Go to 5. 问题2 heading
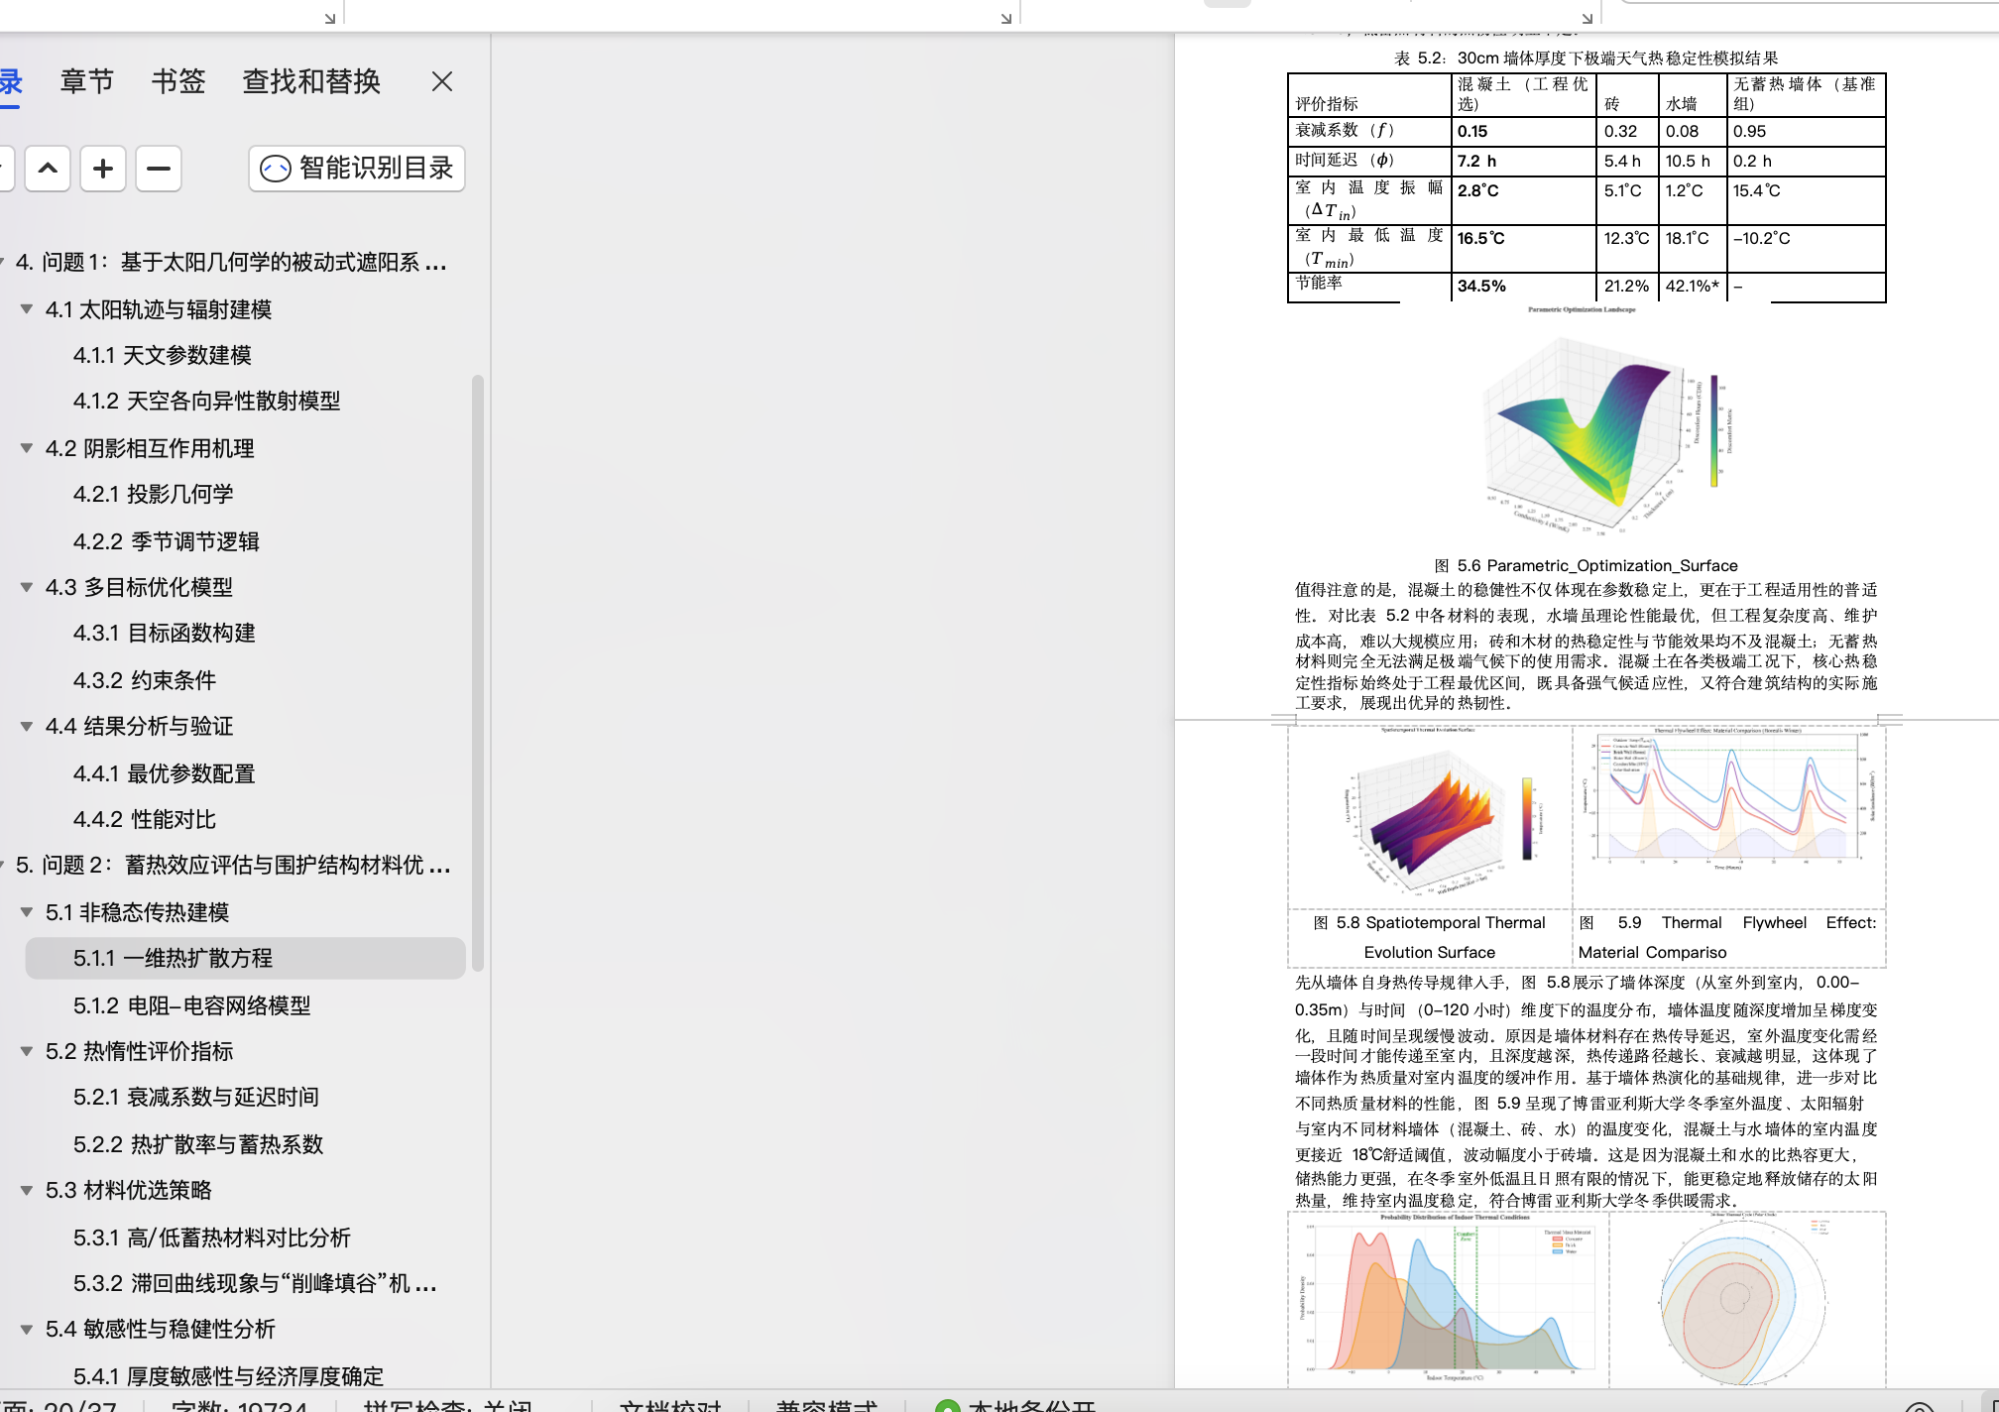The image size is (1999, 1412). click(x=233, y=865)
